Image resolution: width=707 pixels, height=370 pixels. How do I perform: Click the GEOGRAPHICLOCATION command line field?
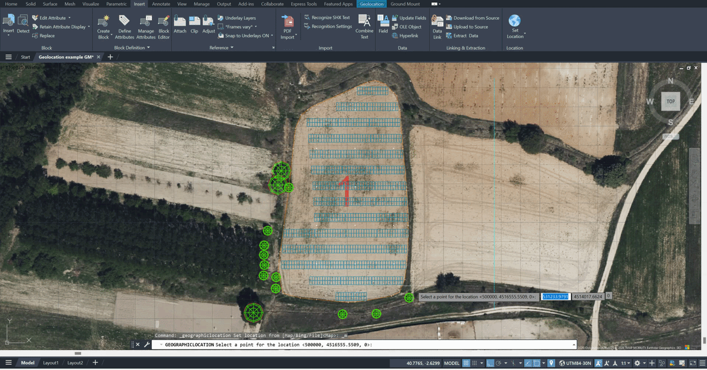pyautogui.click(x=365, y=345)
